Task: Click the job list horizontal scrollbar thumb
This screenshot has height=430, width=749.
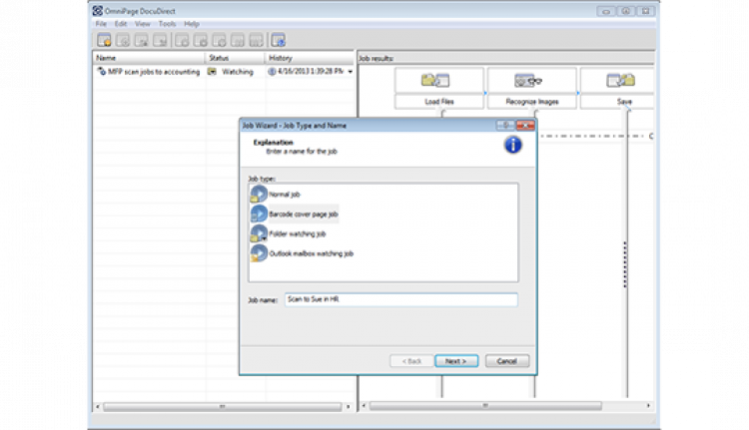Action: click(222, 407)
